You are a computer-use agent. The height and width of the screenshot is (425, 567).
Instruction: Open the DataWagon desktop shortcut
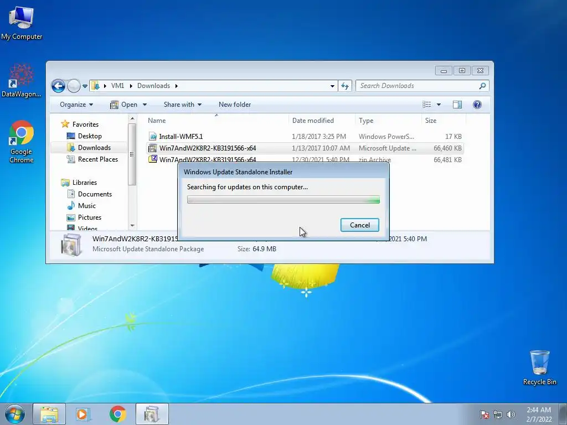pyautogui.click(x=22, y=81)
